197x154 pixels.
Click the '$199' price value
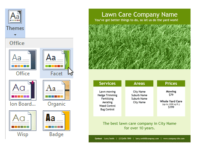(x=171, y=107)
